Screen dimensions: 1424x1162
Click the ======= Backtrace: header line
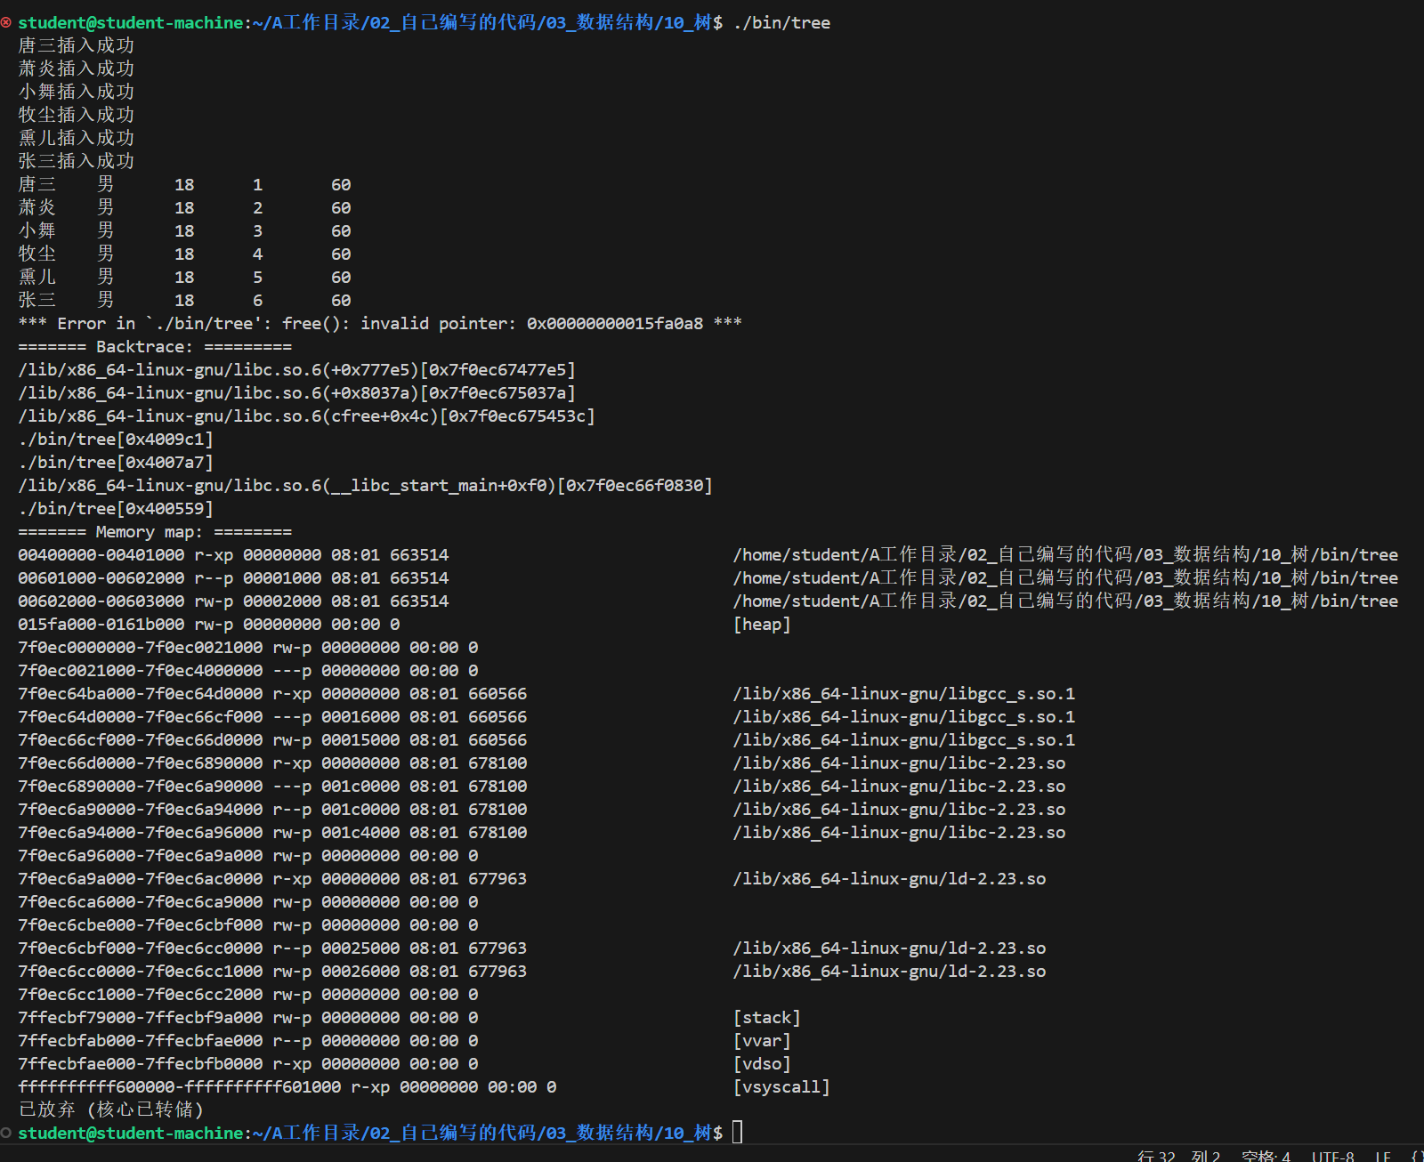155,346
